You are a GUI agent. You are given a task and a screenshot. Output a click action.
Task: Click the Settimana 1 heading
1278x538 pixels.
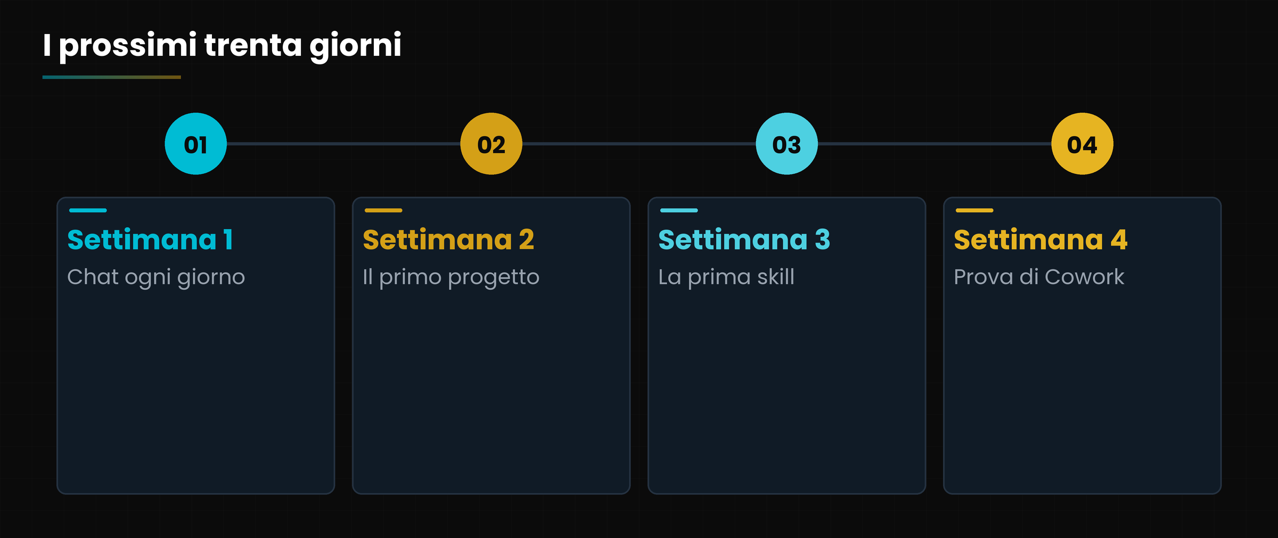pos(151,240)
